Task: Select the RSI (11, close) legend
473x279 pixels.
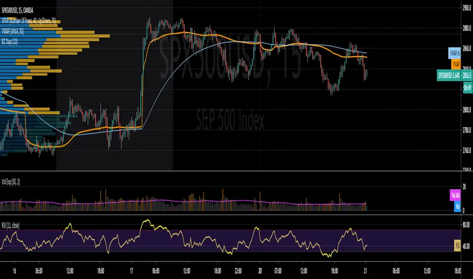Action: click(11, 225)
